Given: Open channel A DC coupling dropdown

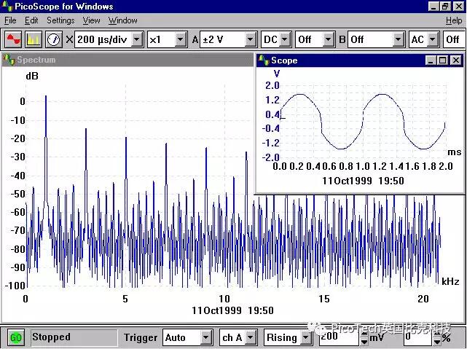Looking at the screenshot, I should [x=285, y=39].
